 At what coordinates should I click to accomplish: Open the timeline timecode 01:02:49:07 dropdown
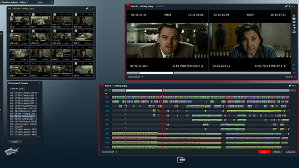point(117,152)
